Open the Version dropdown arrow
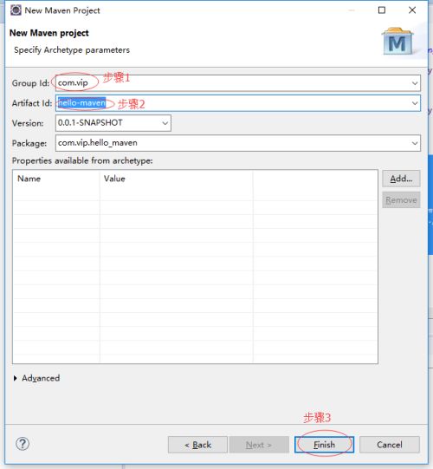 pyautogui.click(x=165, y=123)
